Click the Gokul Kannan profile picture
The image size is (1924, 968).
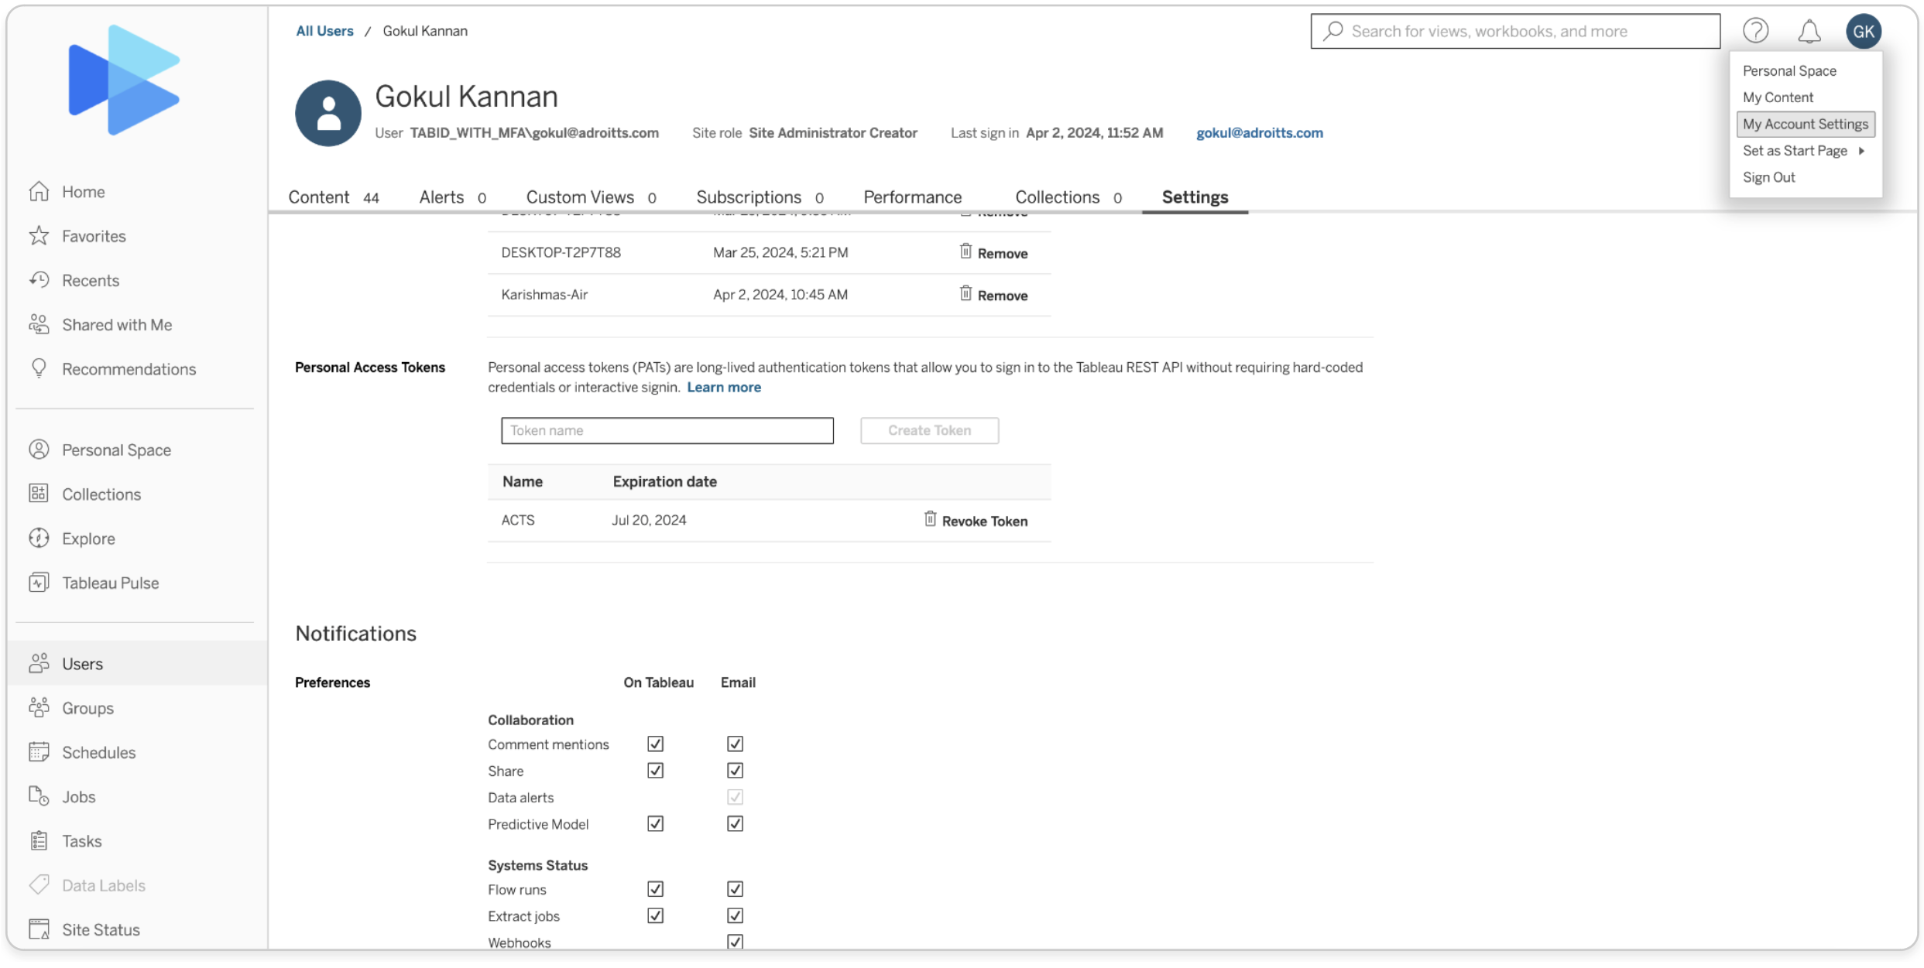tap(328, 113)
